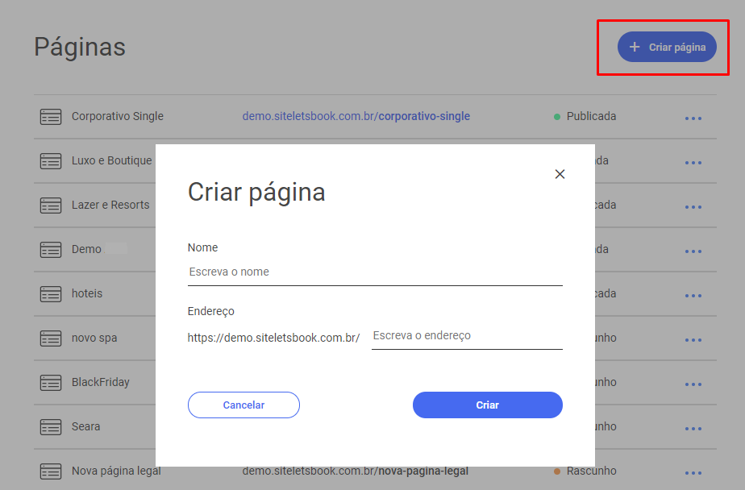Click three-dots icon for novo spa

[x=693, y=340]
